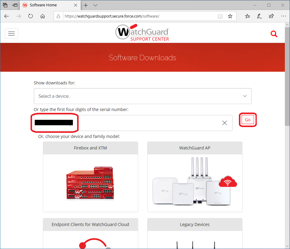Close the Software Home tab
The image size is (290, 249).
click(76, 5)
